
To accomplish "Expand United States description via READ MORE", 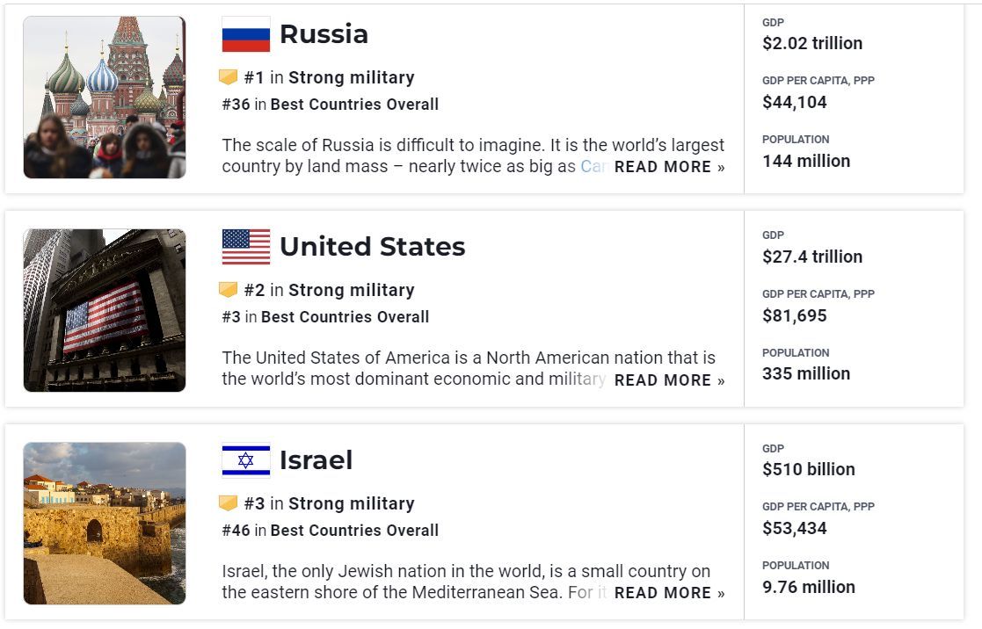I will point(669,380).
